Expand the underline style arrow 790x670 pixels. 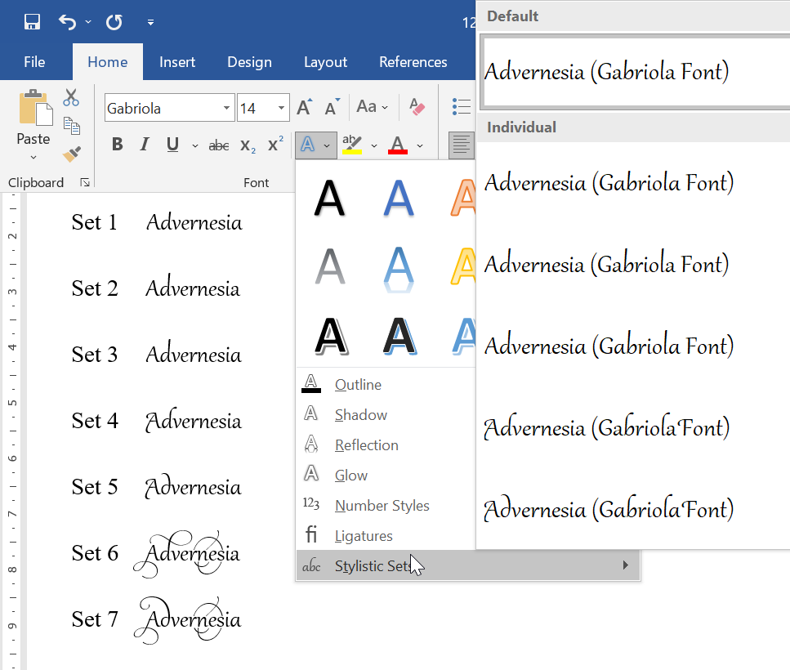[195, 146]
